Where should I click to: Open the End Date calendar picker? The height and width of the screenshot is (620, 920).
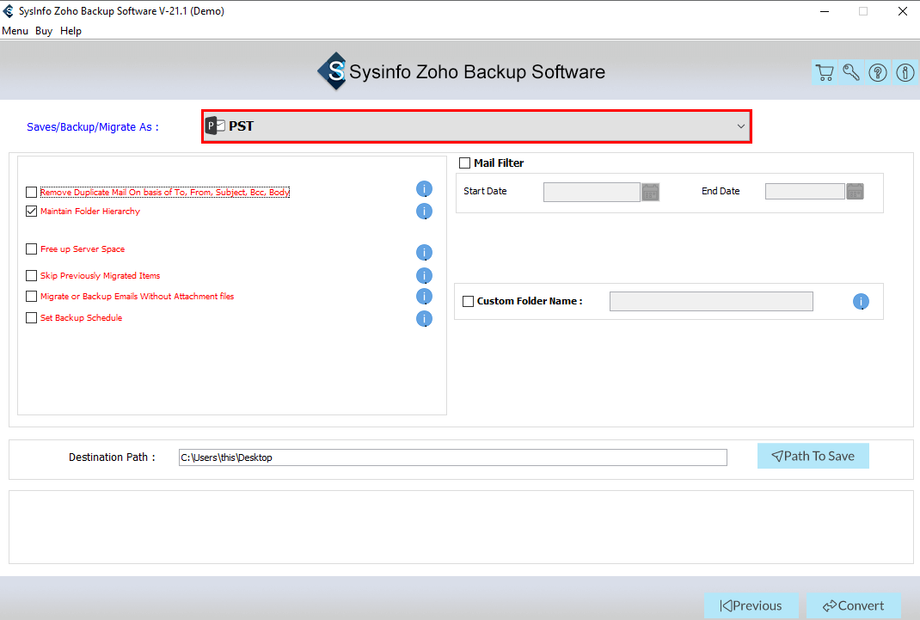(x=855, y=191)
